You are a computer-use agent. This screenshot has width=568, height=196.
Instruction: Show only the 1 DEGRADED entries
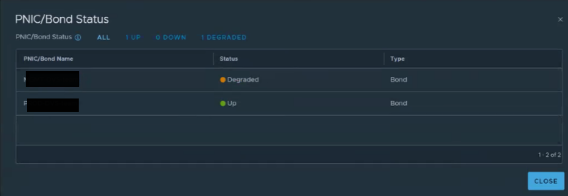[x=223, y=37]
